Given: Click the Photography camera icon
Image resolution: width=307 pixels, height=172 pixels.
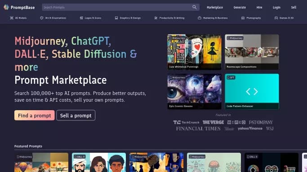Looking at the screenshot, I should point(243,18).
